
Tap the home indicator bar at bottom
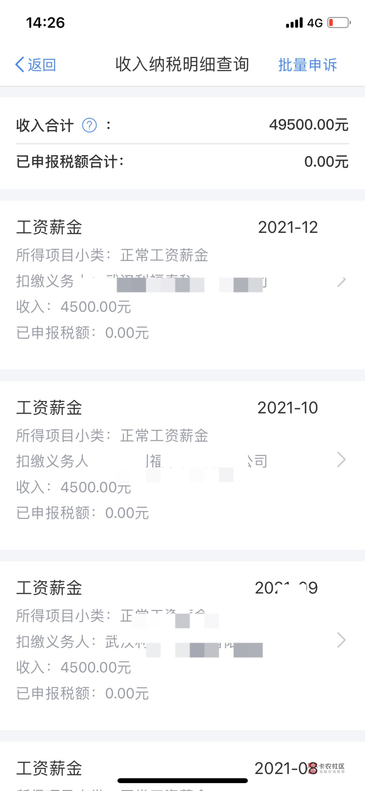[182, 781]
